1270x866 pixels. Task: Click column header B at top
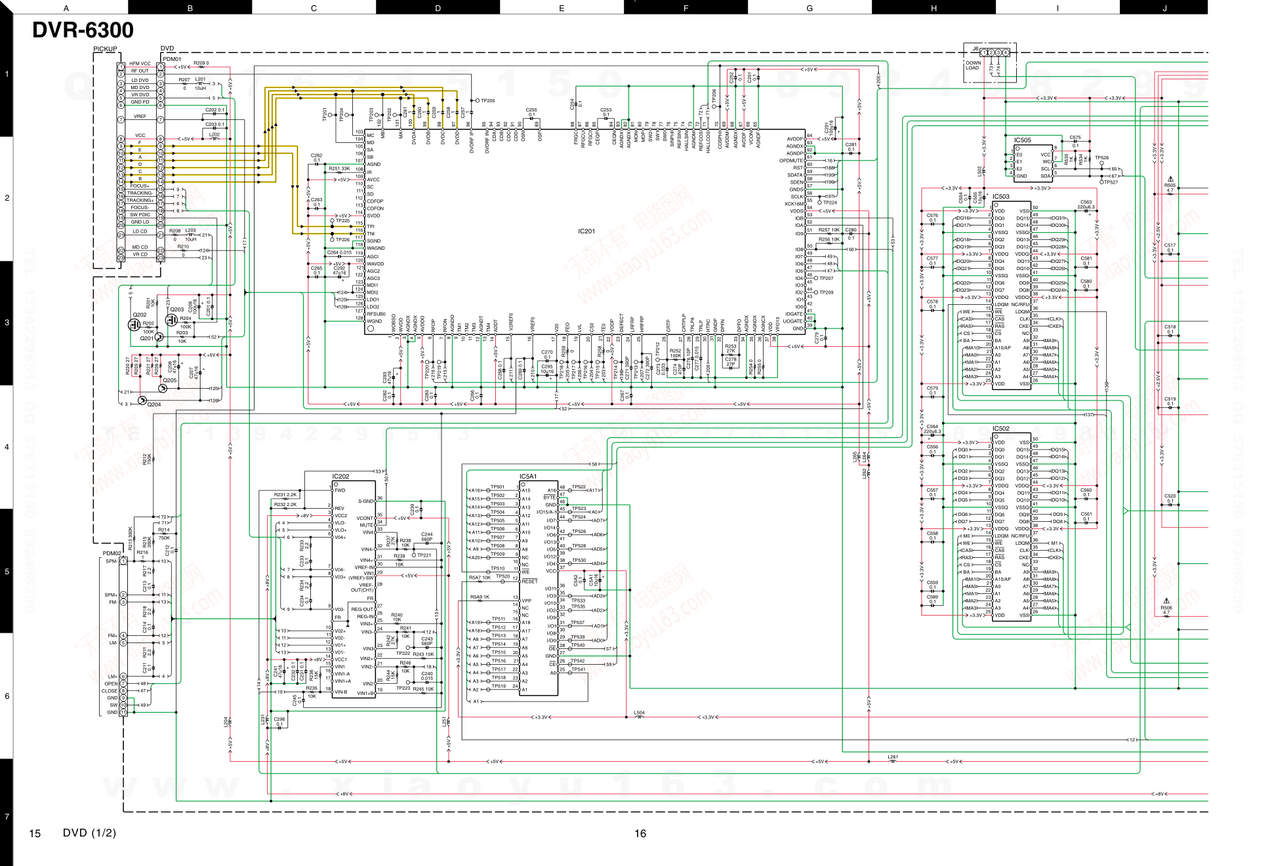[190, 8]
